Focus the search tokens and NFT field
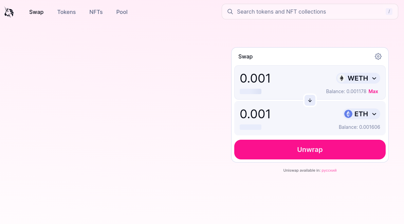This screenshot has width=404, height=224. [306, 12]
